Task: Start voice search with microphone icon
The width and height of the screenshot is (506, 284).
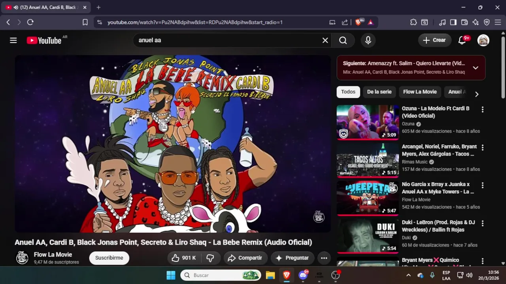Action: [368, 40]
